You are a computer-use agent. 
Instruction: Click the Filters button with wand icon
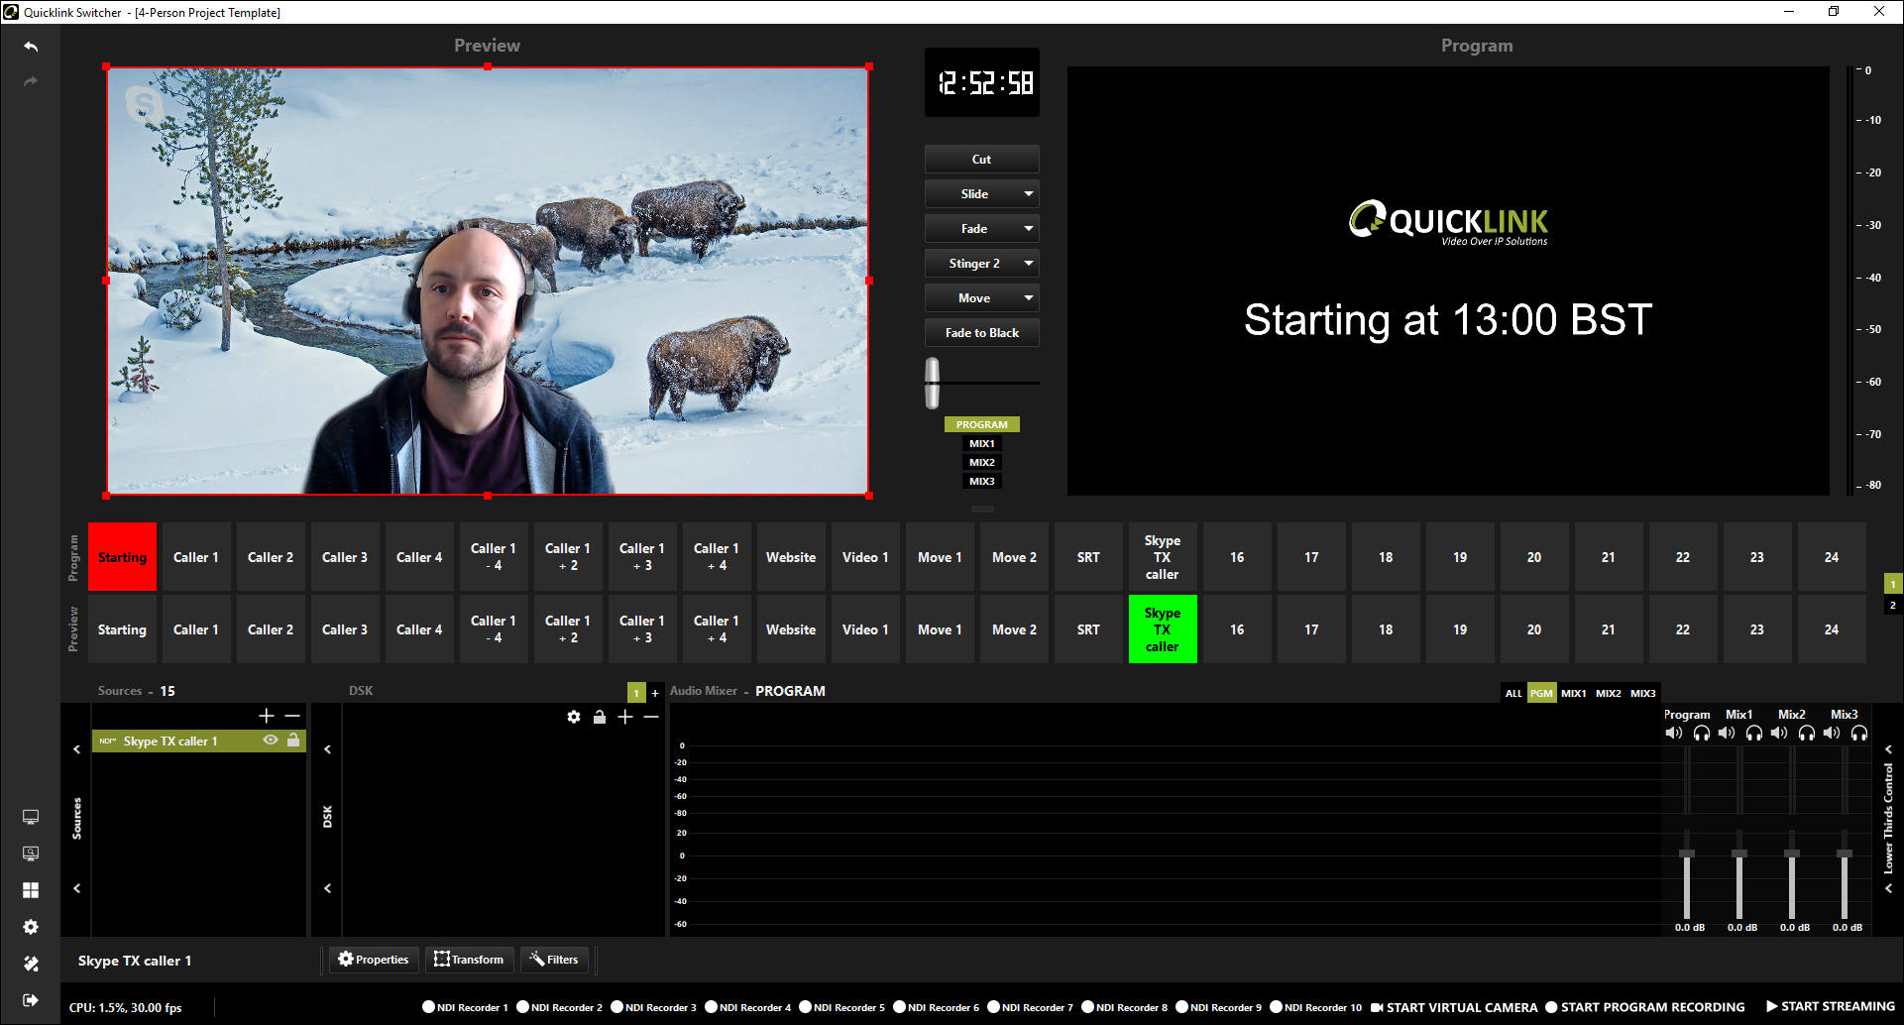(x=554, y=960)
